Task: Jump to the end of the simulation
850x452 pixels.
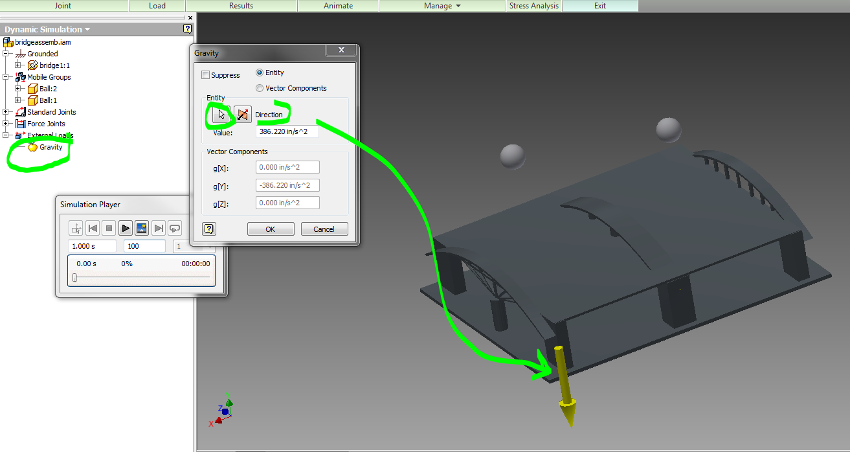Action: (x=159, y=228)
